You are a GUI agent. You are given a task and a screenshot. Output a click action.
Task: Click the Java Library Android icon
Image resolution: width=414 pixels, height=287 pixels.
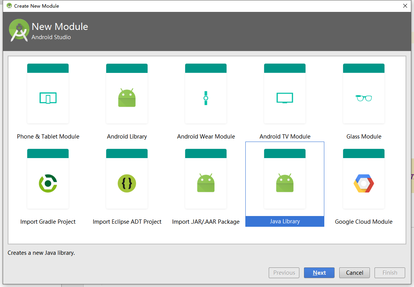(x=285, y=183)
